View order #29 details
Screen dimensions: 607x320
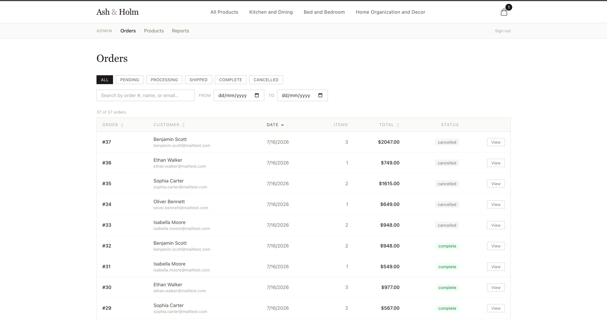496,308
